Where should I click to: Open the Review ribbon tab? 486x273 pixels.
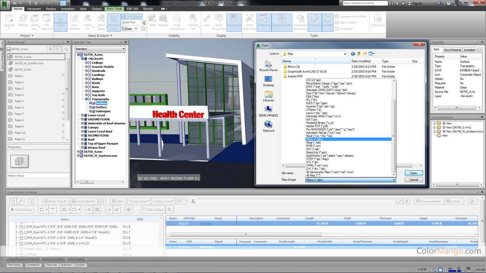click(x=51, y=9)
